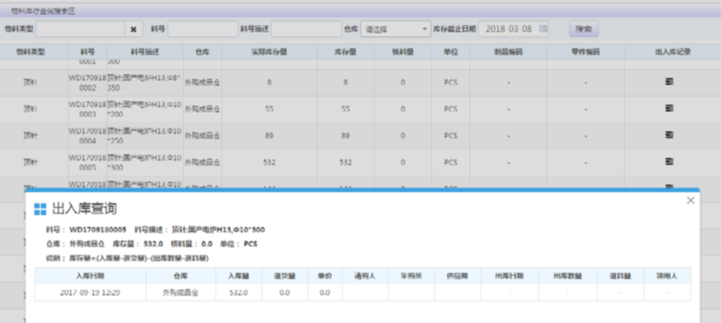Open stock record icon for row WD1709180003
The width and height of the screenshot is (721, 323).
click(x=669, y=108)
